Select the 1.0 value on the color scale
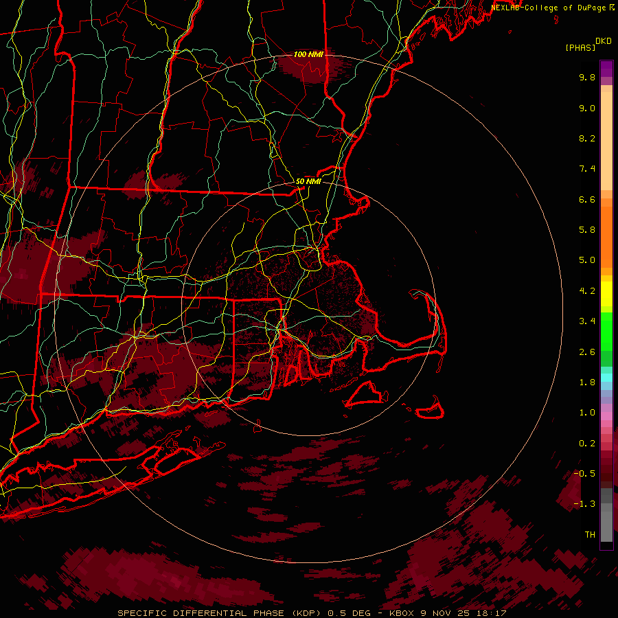Image resolution: width=618 pixels, height=618 pixels. tap(587, 413)
